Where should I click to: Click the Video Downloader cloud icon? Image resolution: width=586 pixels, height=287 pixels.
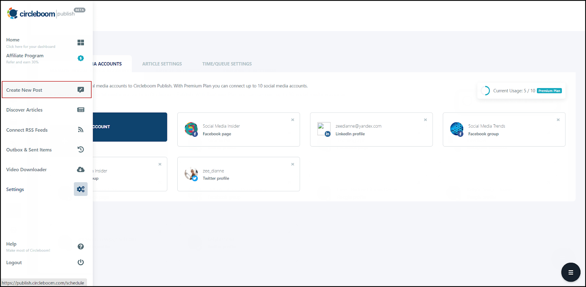(x=81, y=169)
